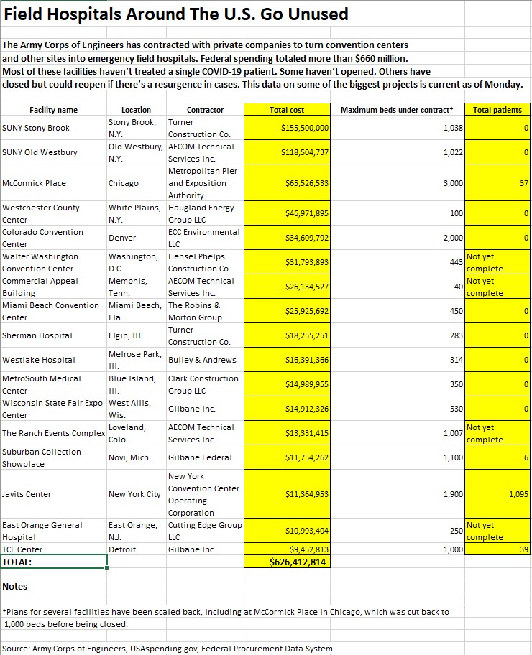
Task: Click the "Not yet complete" cell for East Orange
Action: click(x=497, y=531)
